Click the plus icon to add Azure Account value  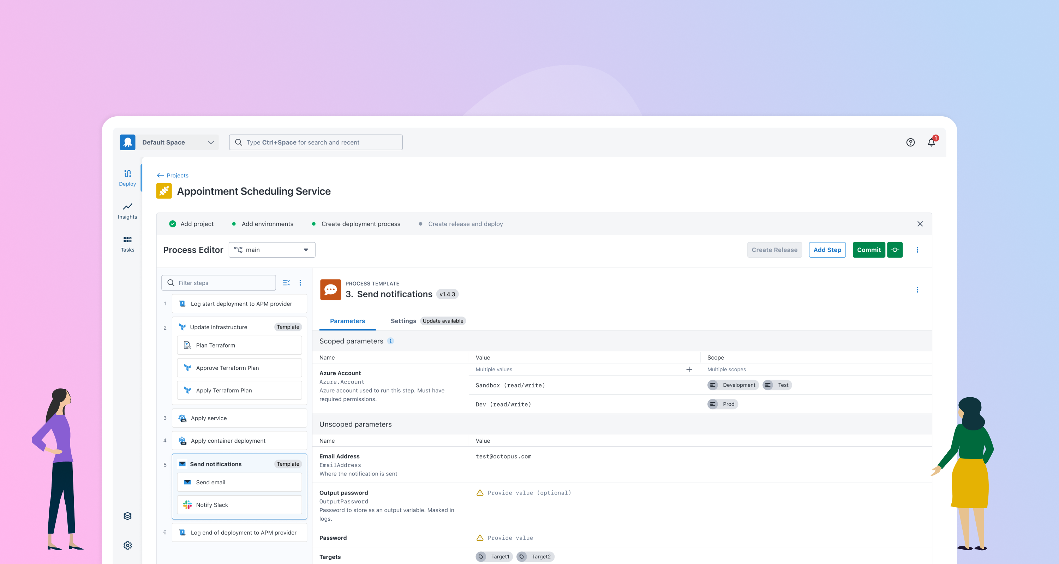[689, 369]
